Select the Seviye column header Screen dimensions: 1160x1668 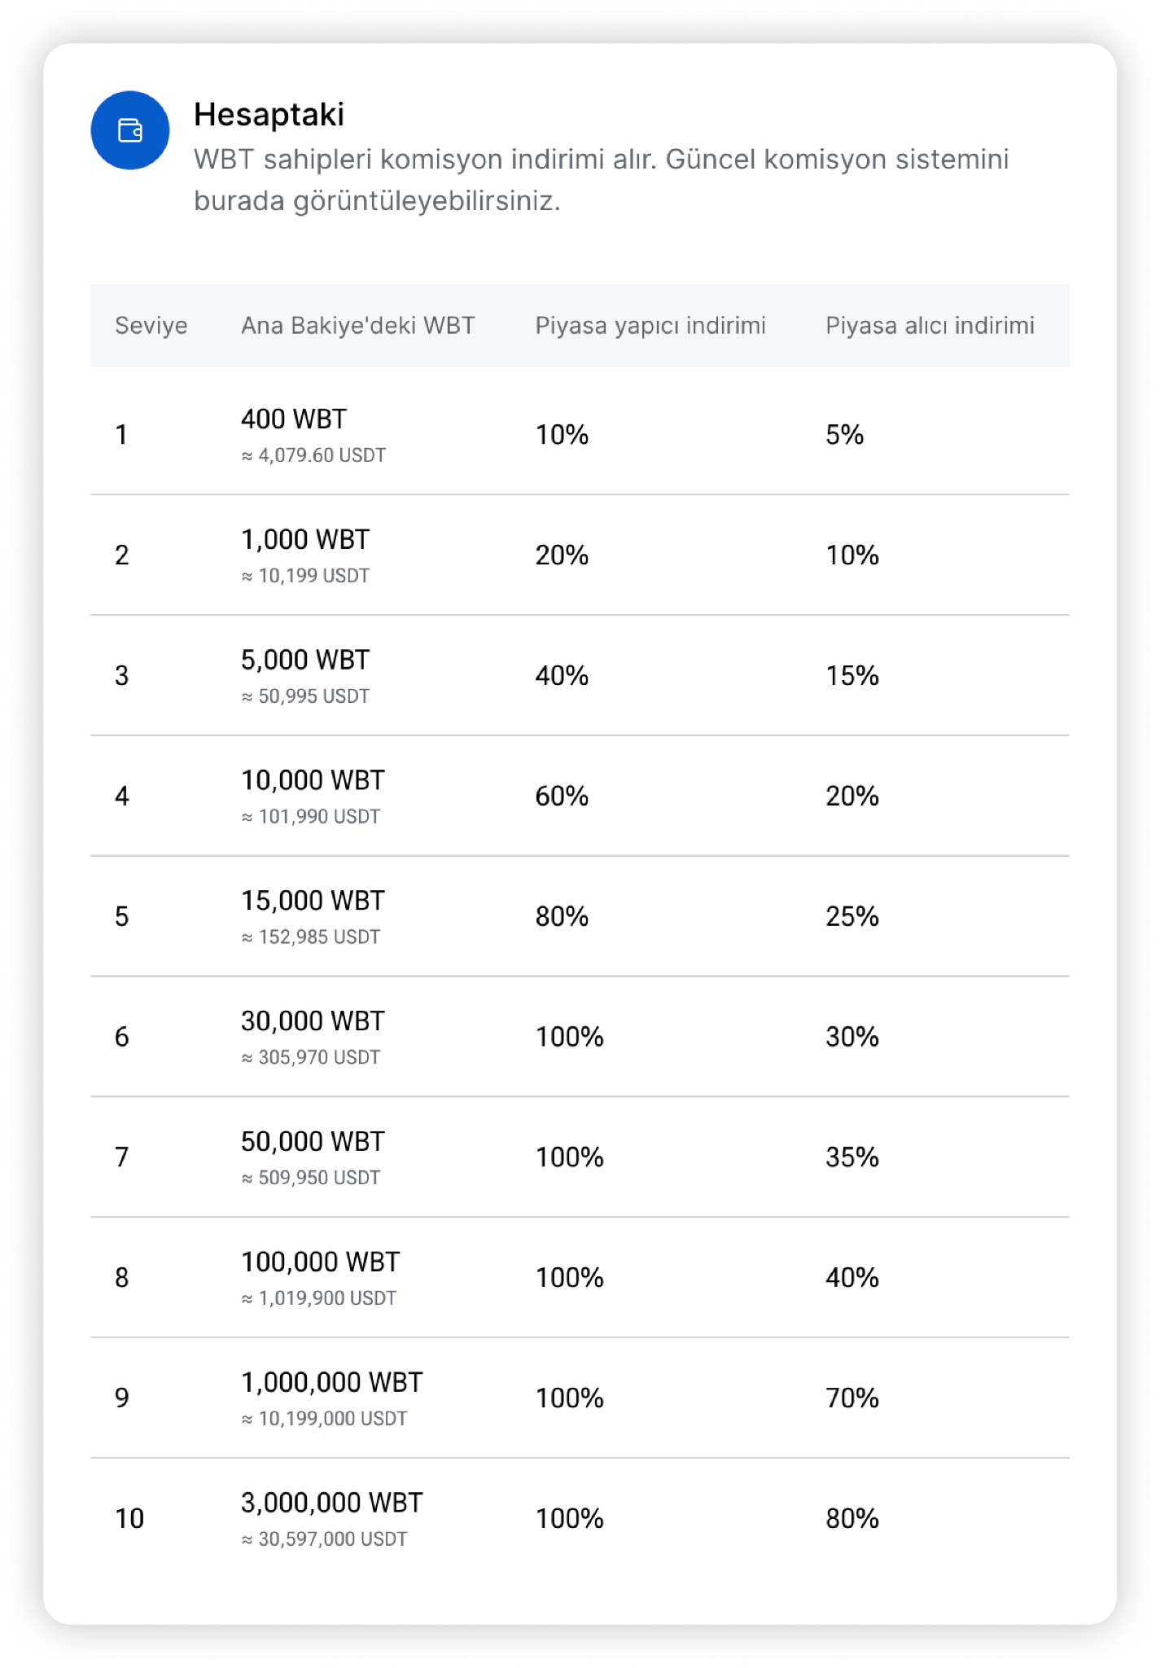pyautogui.click(x=151, y=326)
